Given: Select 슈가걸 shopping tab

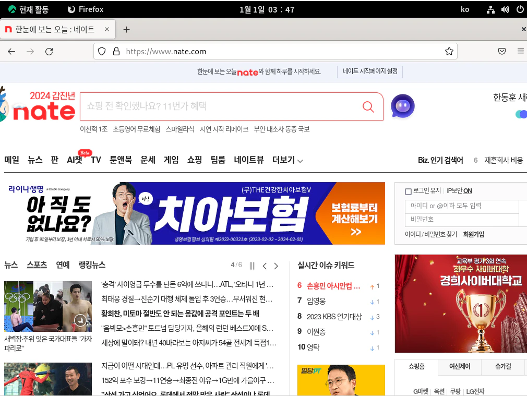Looking at the screenshot, I should pos(503,366).
